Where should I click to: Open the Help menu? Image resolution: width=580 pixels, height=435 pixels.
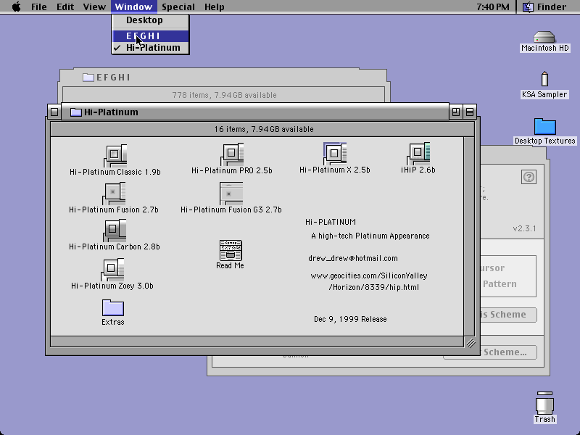tap(214, 7)
